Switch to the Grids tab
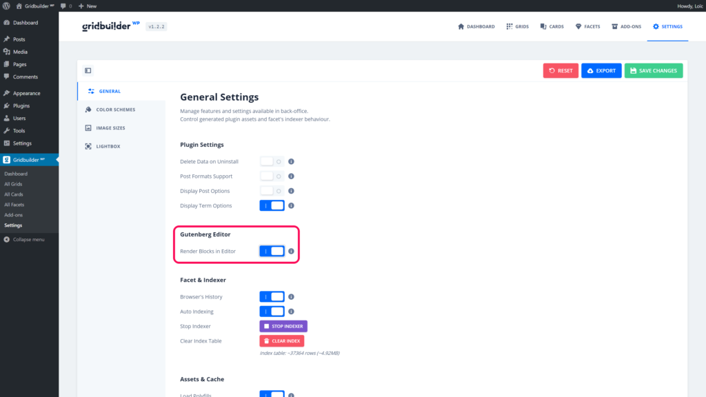Viewport: 706px width, 397px height. coord(517,27)
